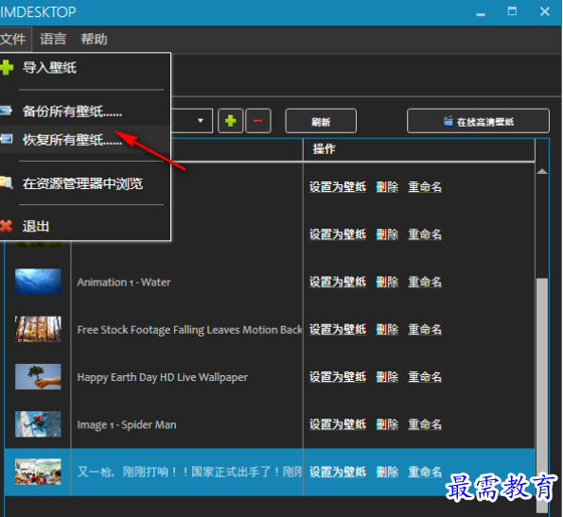
Task: Click 删除 in the Falling Leaves row
Action: tap(387, 330)
